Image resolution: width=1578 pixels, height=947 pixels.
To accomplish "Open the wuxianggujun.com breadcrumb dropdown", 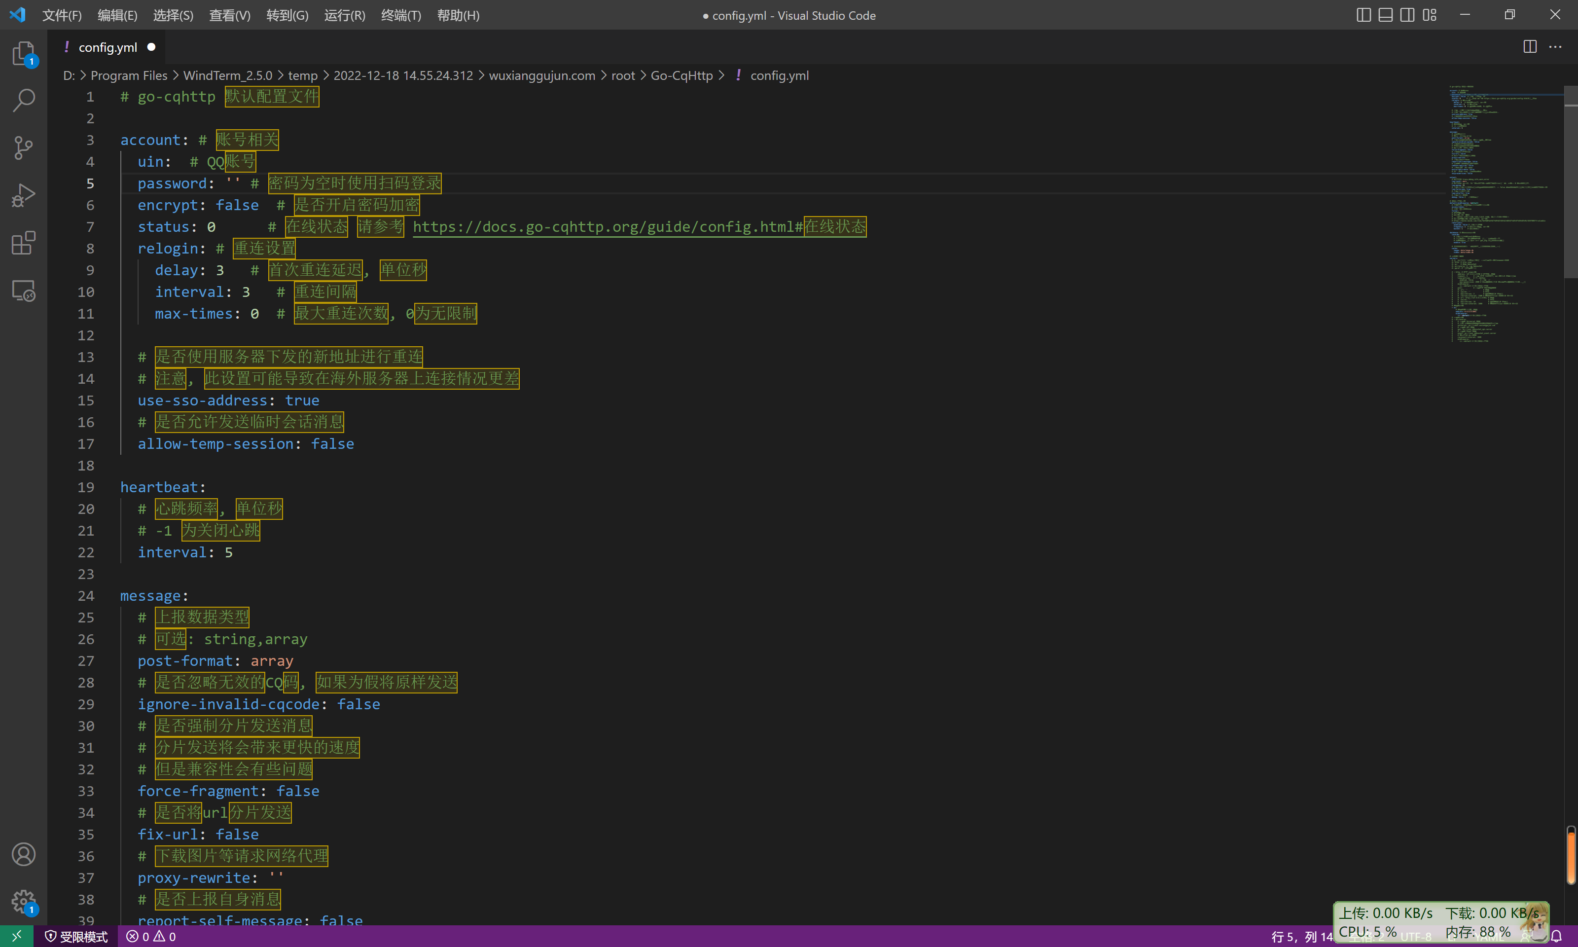I will (541, 74).
